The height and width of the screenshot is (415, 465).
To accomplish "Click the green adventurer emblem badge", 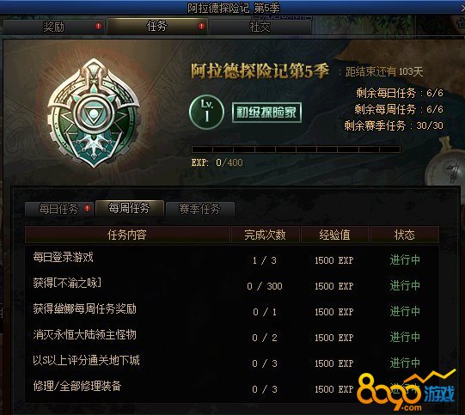I will pos(94,113).
